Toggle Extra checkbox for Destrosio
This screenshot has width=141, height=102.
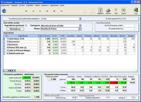(40, 44)
